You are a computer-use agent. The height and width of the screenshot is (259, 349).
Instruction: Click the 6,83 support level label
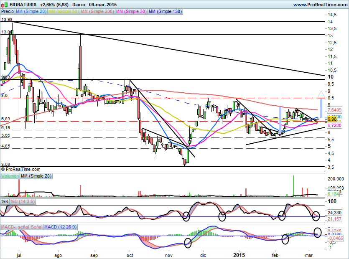point(5,119)
